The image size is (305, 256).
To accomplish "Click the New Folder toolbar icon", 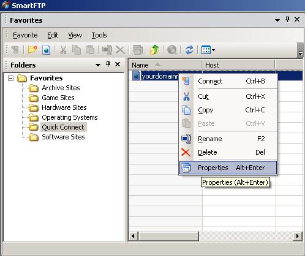I will pos(32,50).
